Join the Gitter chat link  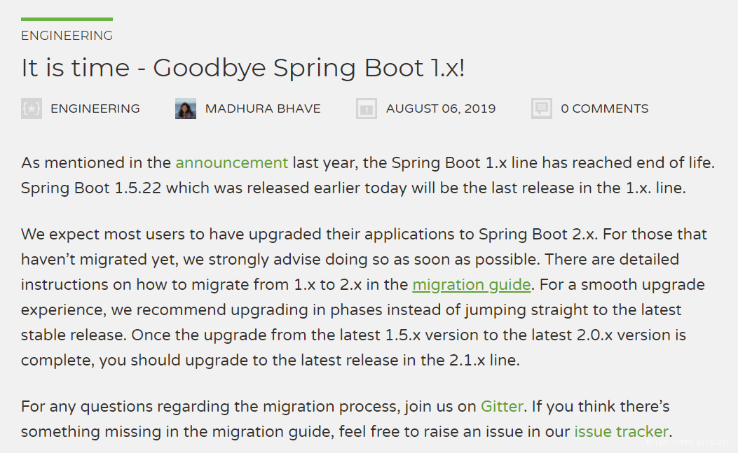click(501, 406)
